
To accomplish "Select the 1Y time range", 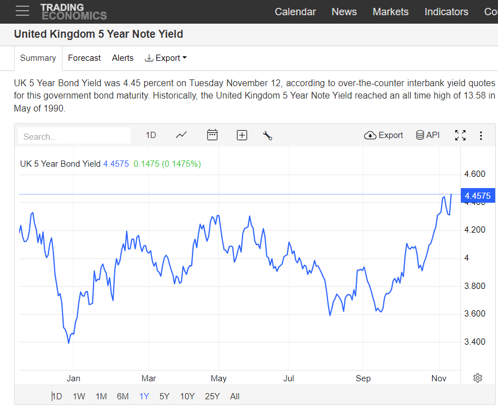I will 144,396.
